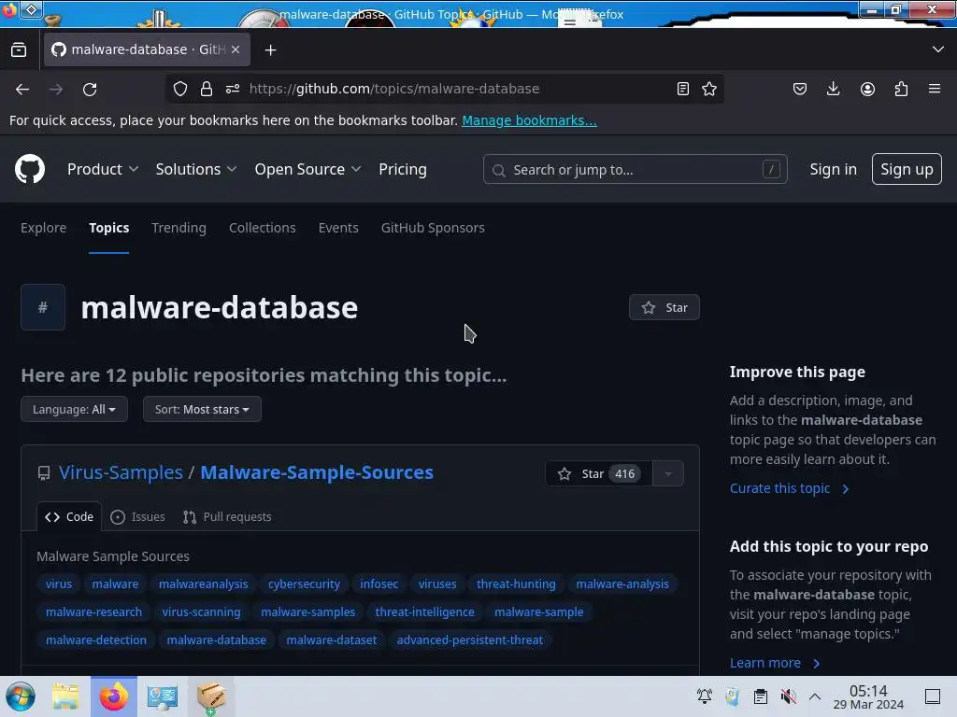Open the extensions puzzle icon
Image resolution: width=957 pixels, height=717 pixels.
901,89
